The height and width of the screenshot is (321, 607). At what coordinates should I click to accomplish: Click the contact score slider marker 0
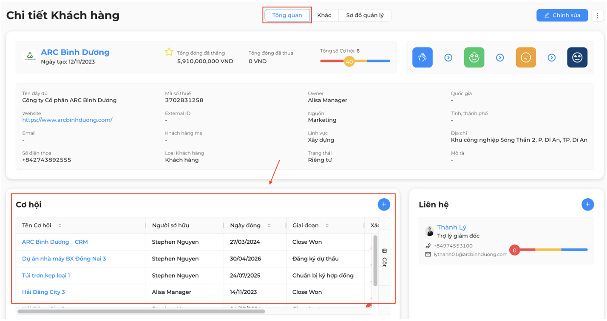click(x=515, y=251)
